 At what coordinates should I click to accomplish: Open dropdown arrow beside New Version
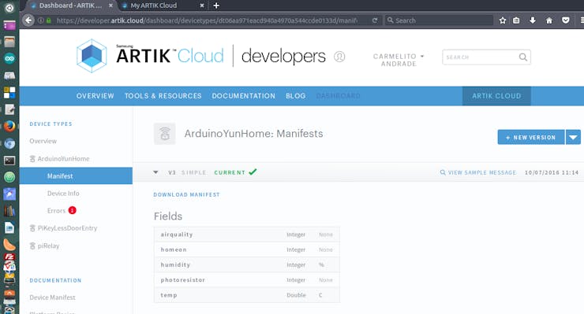[573, 137]
